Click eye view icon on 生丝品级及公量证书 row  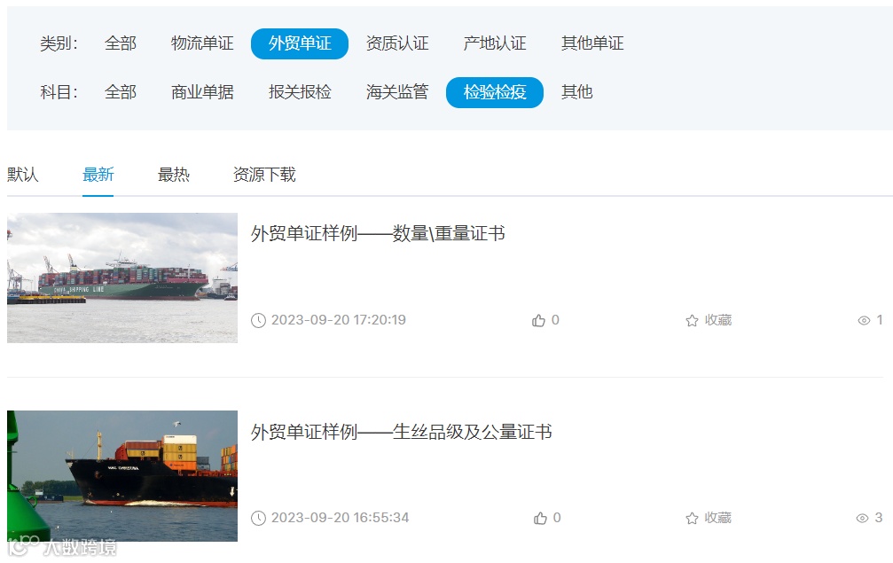(862, 518)
